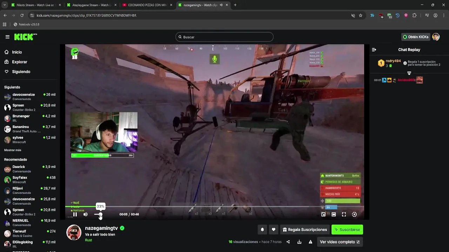The width and height of the screenshot is (449, 252).
Task: Open the Brunenger channel in sidebar
Action: [30, 118]
